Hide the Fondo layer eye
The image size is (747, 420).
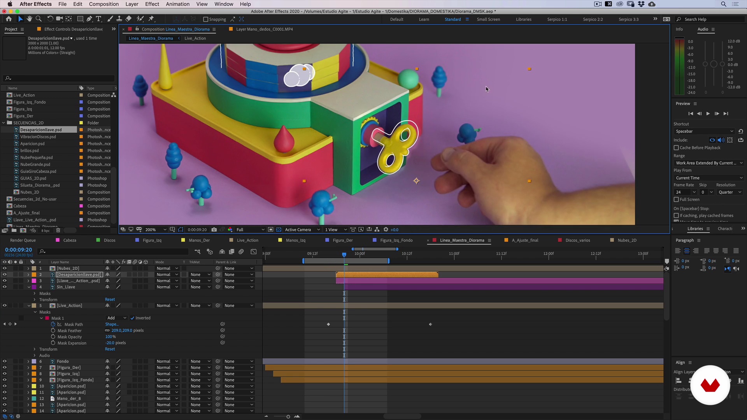[x=5, y=361]
